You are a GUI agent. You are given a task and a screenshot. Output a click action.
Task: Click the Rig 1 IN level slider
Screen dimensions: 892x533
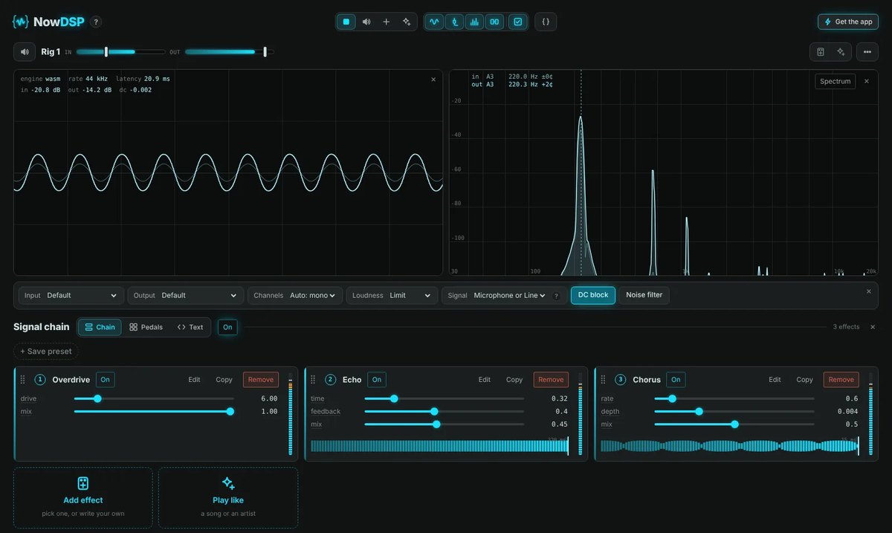(120, 52)
